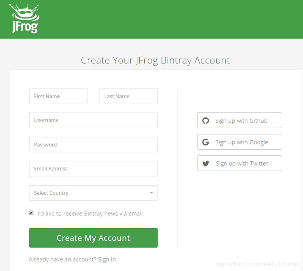Click into the Password field
The width and height of the screenshot is (303, 271).
pos(93,144)
